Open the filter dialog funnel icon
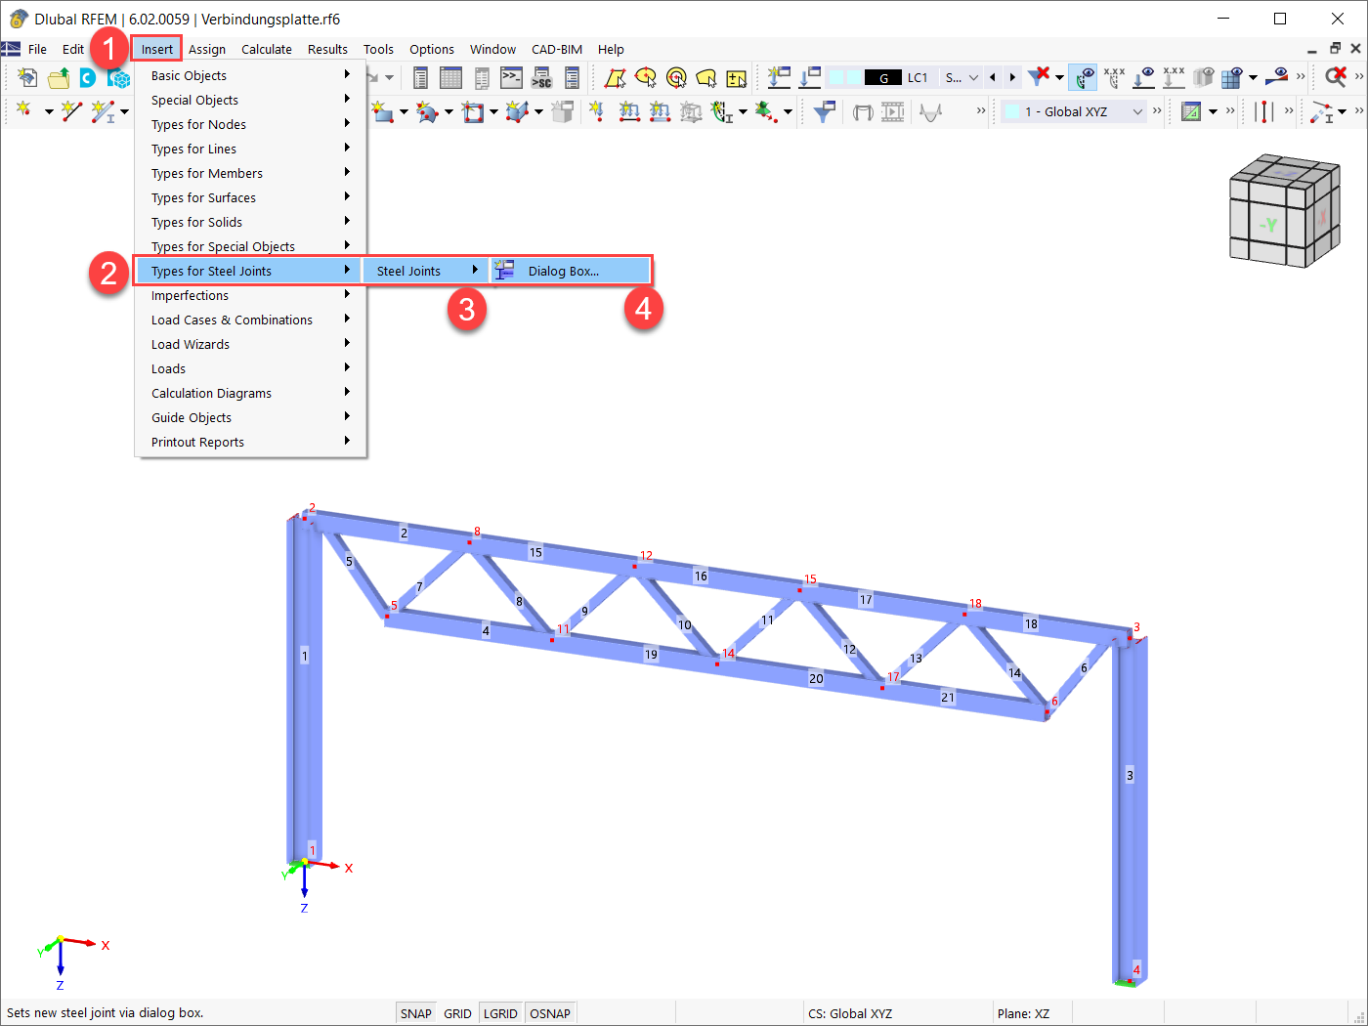The height and width of the screenshot is (1026, 1368). [825, 111]
